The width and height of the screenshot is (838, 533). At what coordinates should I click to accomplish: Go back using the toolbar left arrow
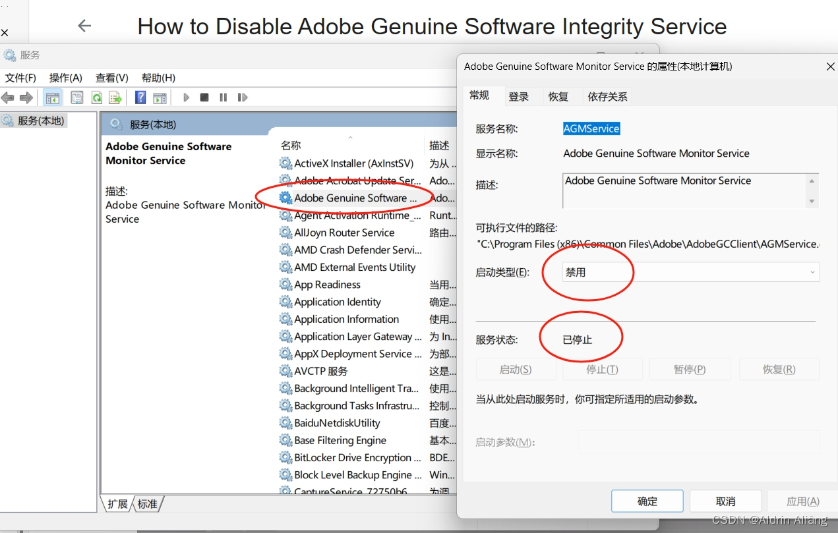click(x=7, y=98)
